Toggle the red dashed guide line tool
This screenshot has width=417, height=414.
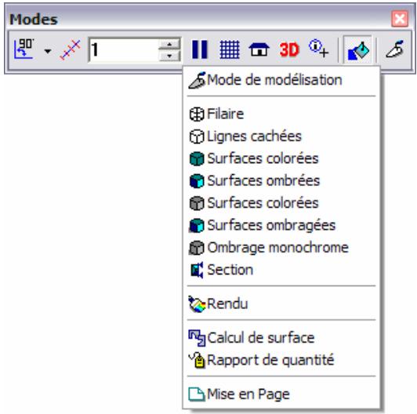[x=70, y=50]
